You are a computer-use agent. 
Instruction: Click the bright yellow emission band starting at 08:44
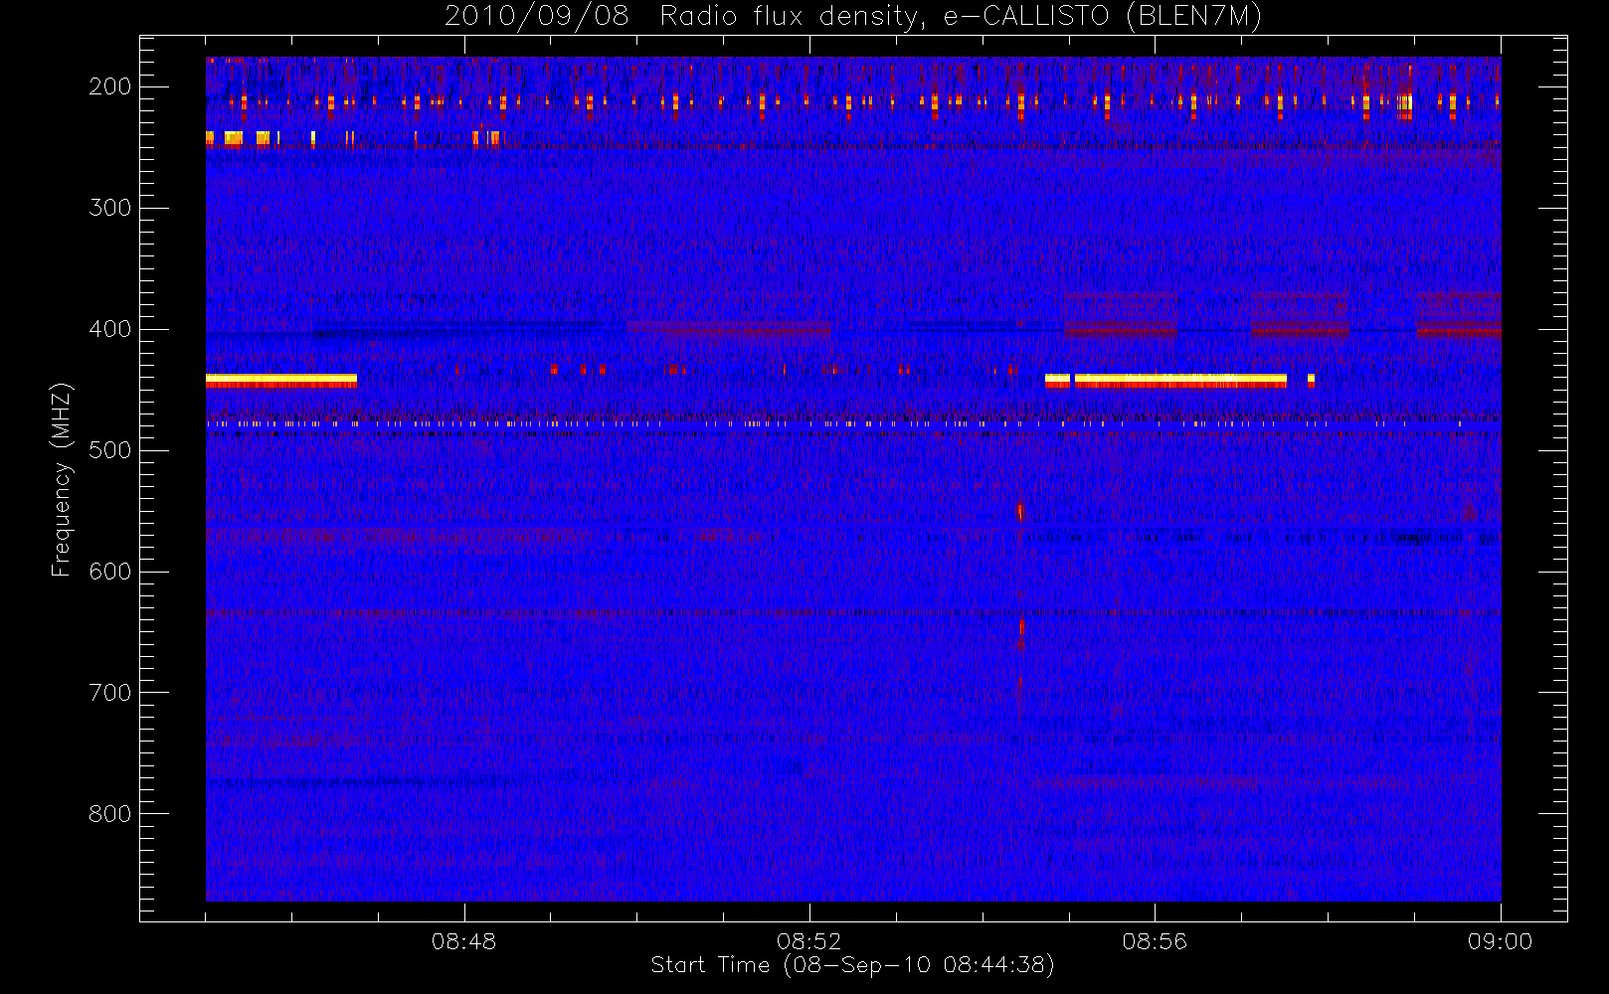(x=281, y=380)
